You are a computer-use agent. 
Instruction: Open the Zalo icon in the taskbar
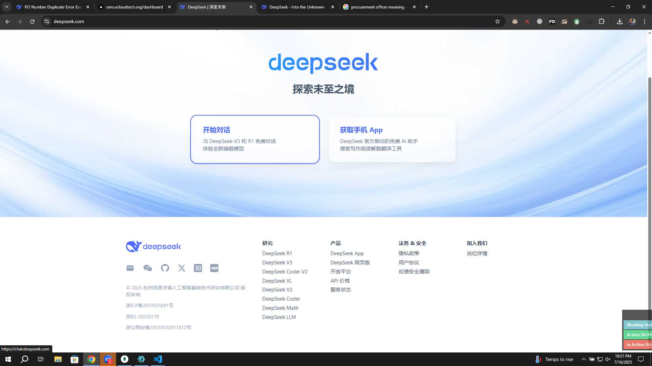pos(108,359)
